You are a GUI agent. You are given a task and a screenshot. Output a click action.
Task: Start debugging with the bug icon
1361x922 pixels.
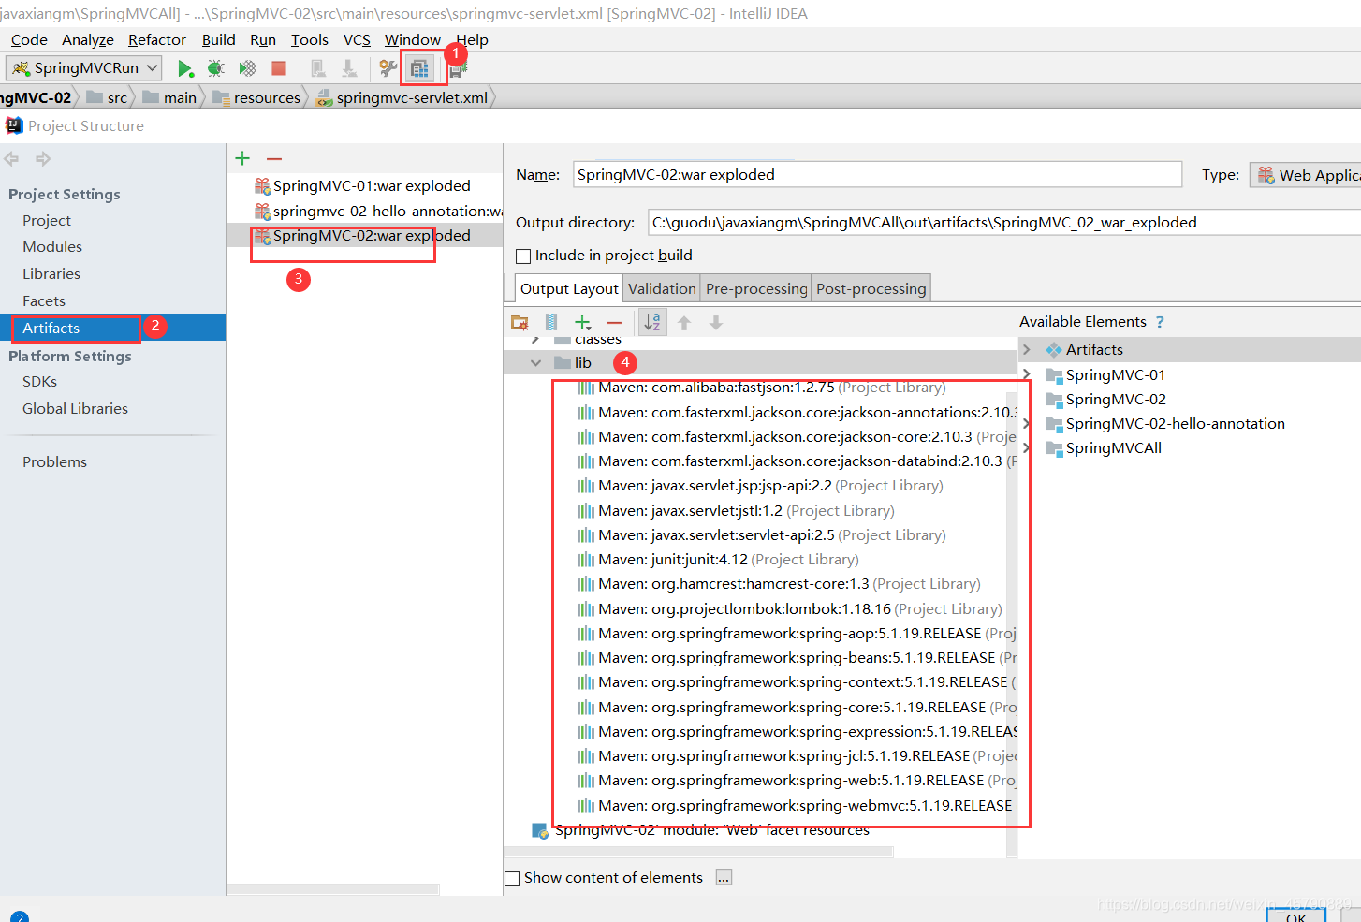coord(216,68)
